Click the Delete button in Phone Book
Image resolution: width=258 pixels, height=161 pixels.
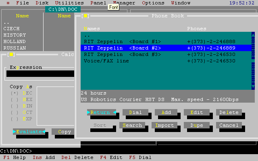coord(229,112)
